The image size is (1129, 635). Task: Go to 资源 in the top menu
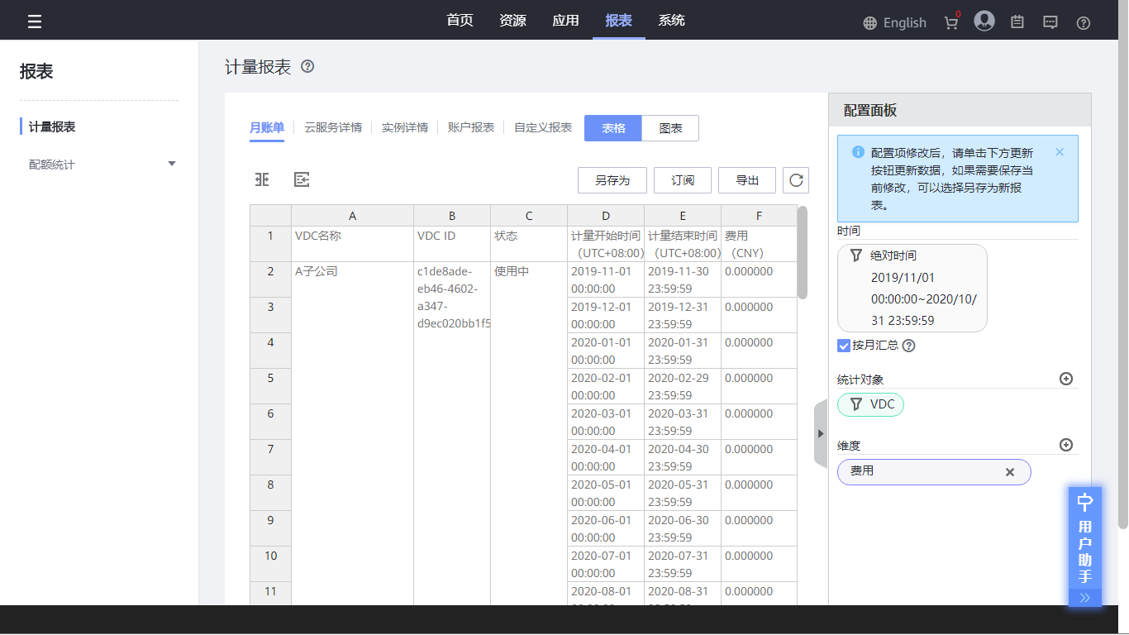point(512,21)
